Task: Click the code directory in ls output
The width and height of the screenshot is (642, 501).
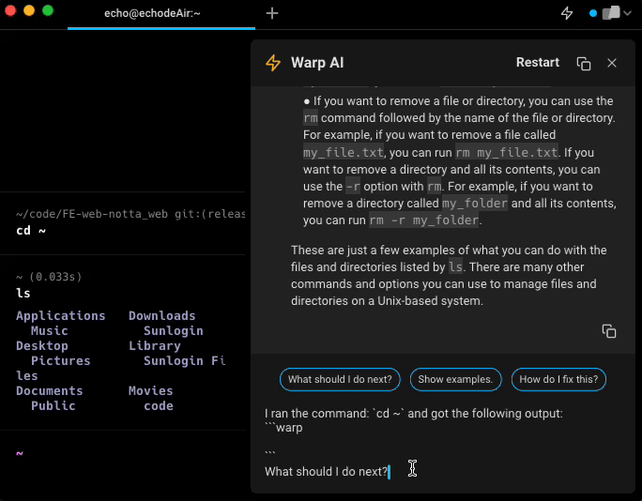Action: 159,405
